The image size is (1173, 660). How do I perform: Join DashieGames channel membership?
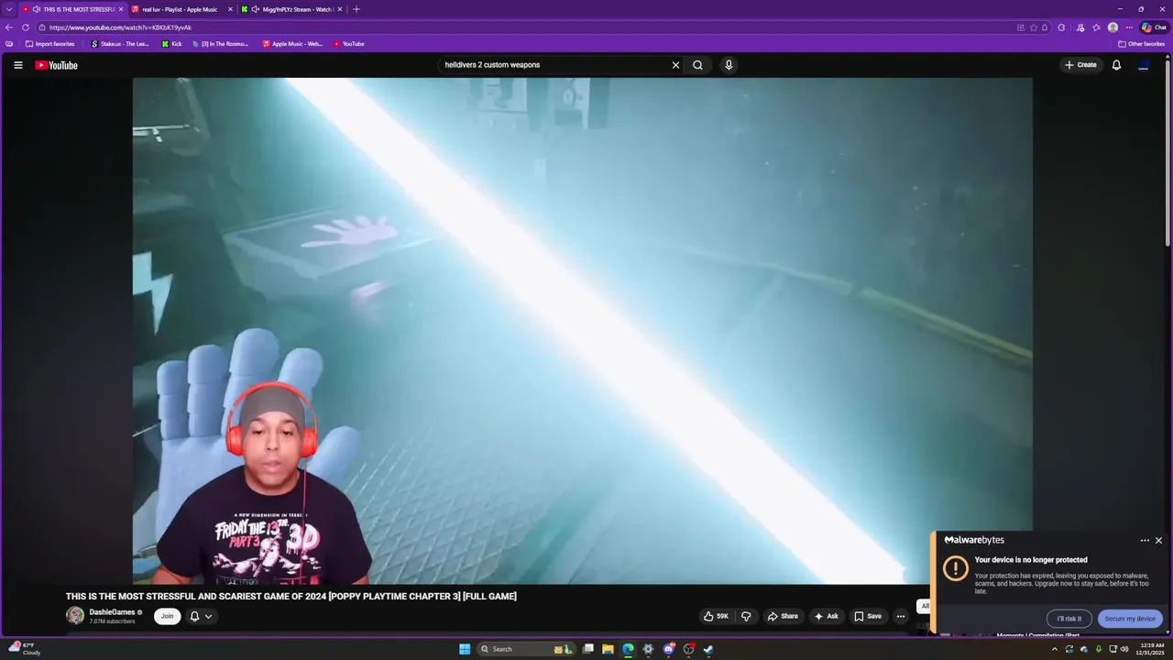pos(167,616)
